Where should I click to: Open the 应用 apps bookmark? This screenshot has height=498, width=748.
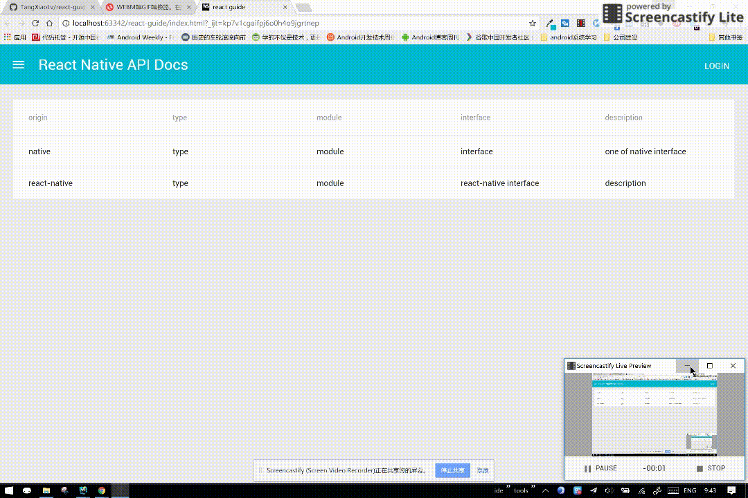point(15,37)
